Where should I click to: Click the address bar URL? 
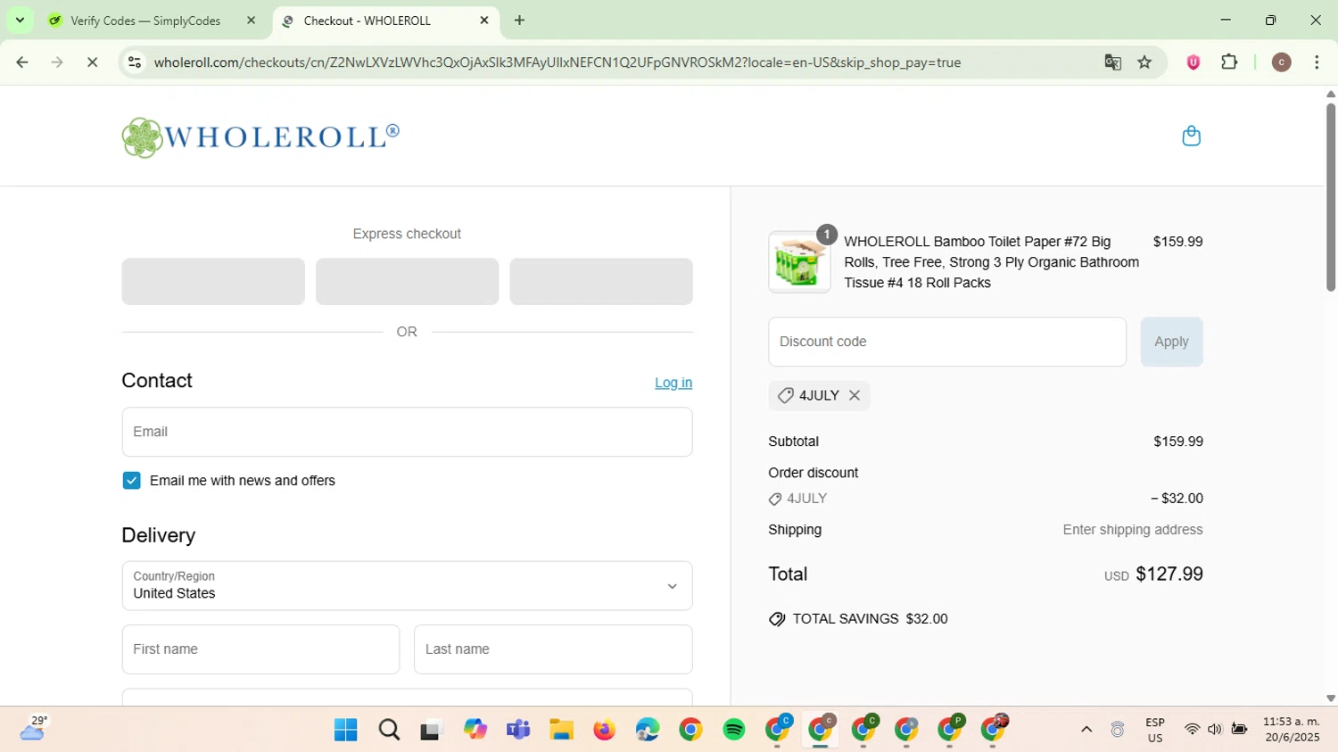(557, 62)
